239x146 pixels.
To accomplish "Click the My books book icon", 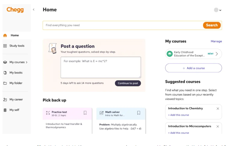I will tap(5, 73).
